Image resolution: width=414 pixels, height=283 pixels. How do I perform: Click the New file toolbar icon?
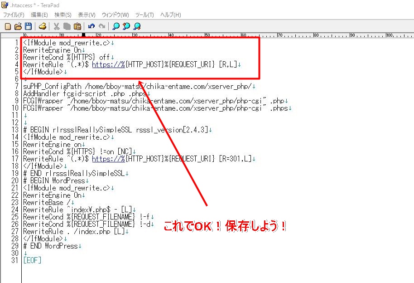(8, 26)
